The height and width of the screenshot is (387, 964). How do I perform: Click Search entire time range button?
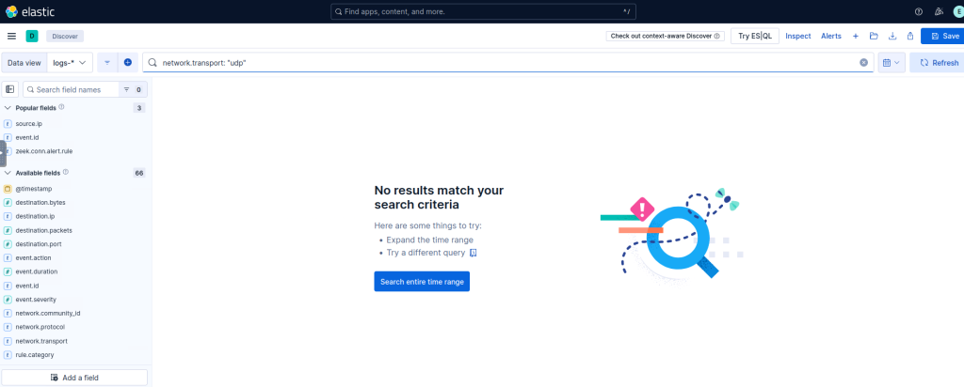421,281
